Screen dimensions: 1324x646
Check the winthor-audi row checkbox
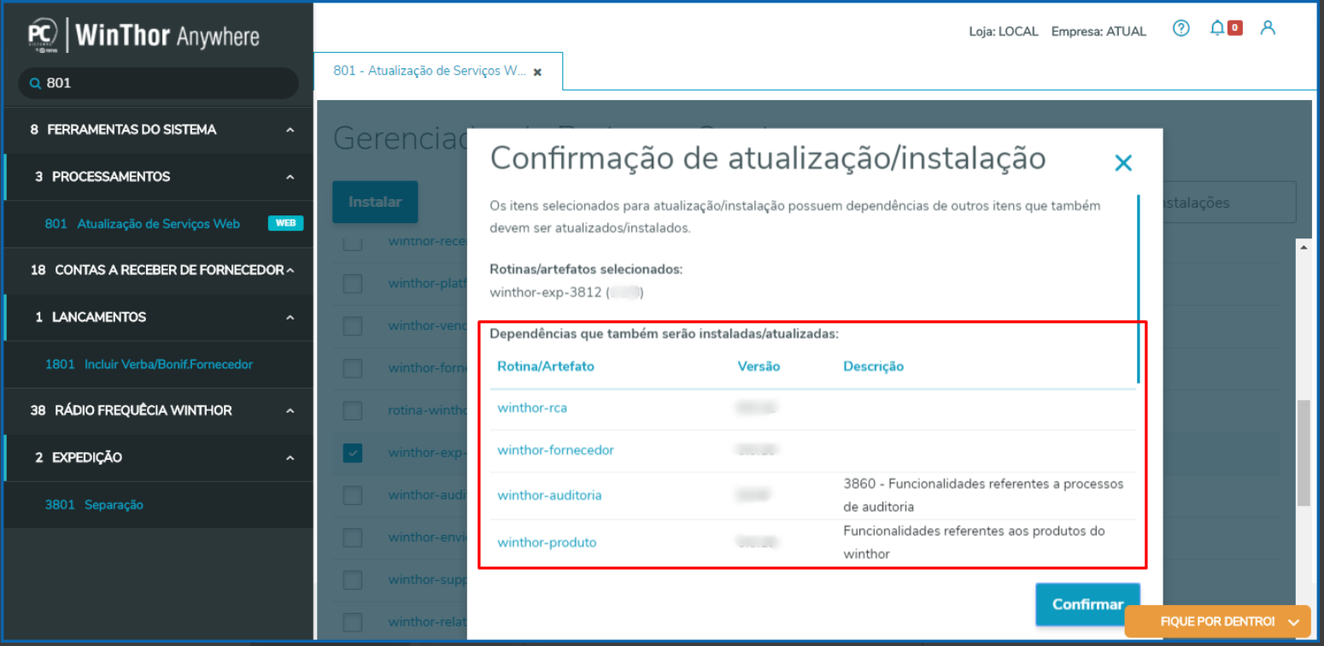[x=353, y=495]
